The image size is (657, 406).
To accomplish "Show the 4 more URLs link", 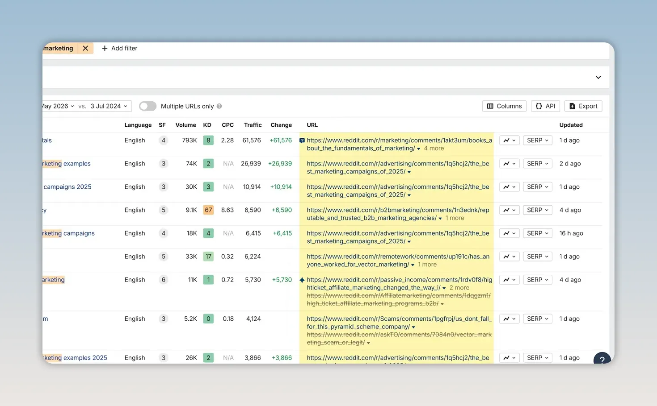I will pyautogui.click(x=434, y=149).
